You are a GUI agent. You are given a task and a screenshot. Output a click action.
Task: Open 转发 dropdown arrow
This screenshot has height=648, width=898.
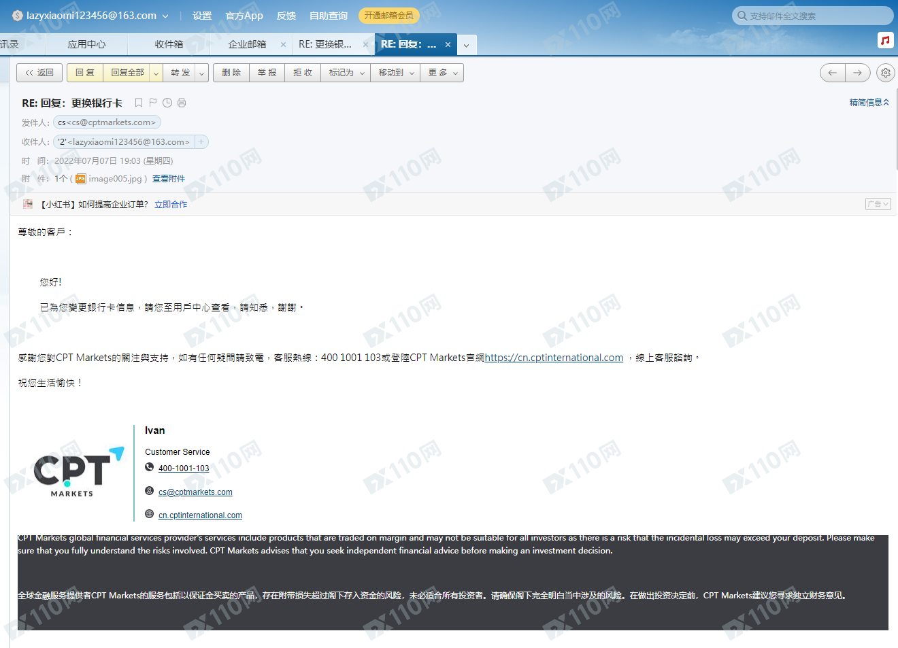coord(202,73)
